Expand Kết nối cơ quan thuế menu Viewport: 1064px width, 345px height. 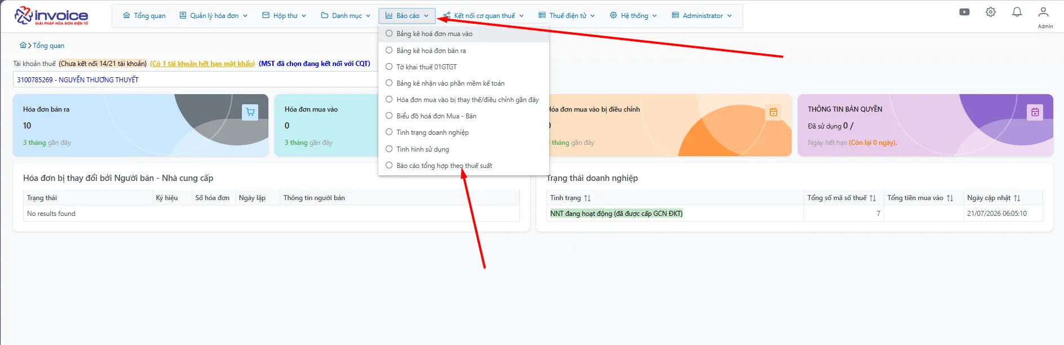click(484, 16)
